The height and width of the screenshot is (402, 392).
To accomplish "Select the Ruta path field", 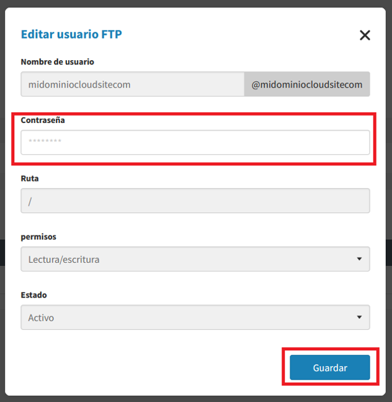I will [x=195, y=201].
